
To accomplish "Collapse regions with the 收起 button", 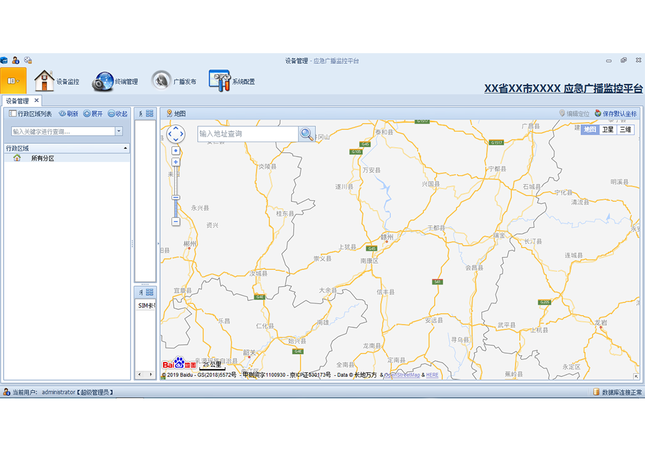I will pos(117,113).
